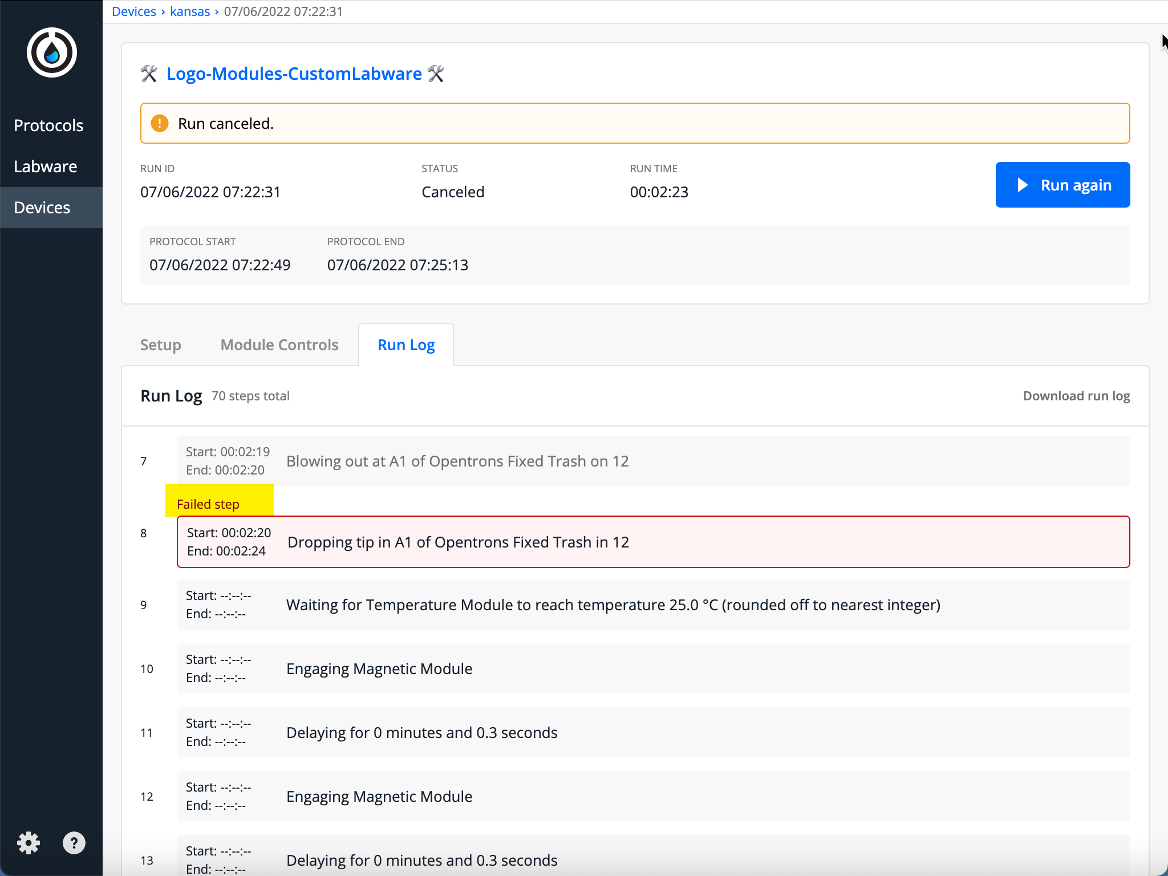Open settings via the gear icon
Image resolution: width=1168 pixels, height=876 pixels.
coord(29,842)
